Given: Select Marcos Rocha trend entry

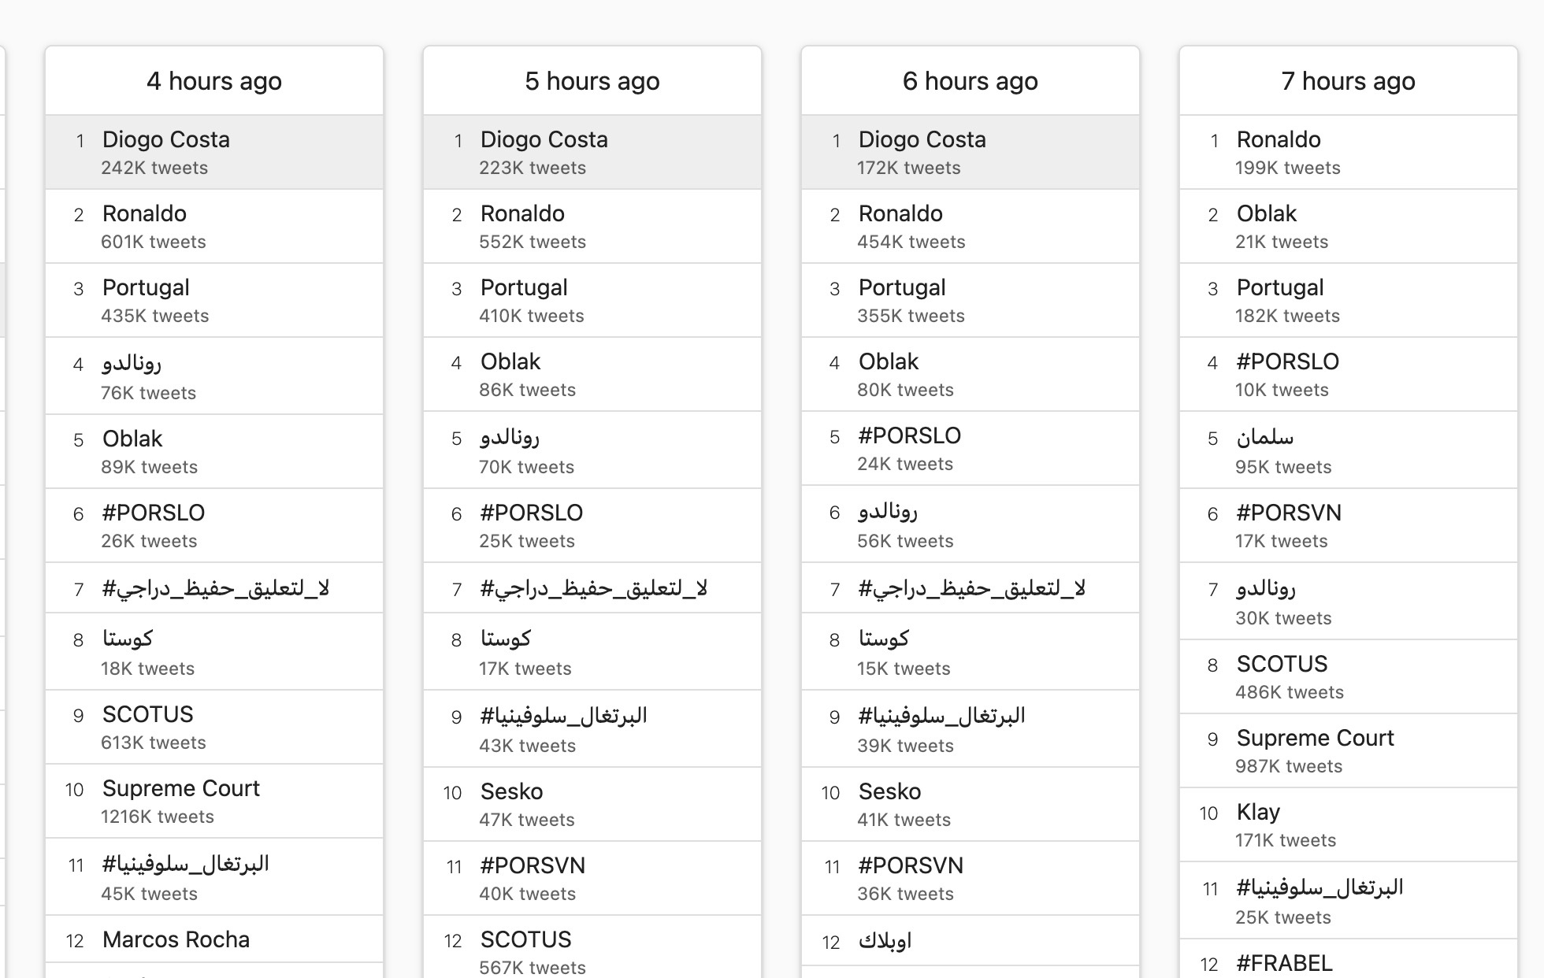Looking at the screenshot, I should pyautogui.click(x=214, y=939).
